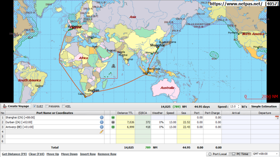The width and height of the screenshot is (280, 157).
Task: Enable the KIEL canal checkbox
Action: point(64,106)
